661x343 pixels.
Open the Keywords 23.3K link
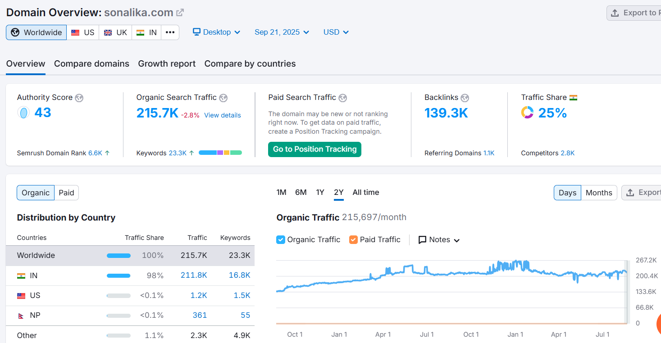tap(178, 153)
